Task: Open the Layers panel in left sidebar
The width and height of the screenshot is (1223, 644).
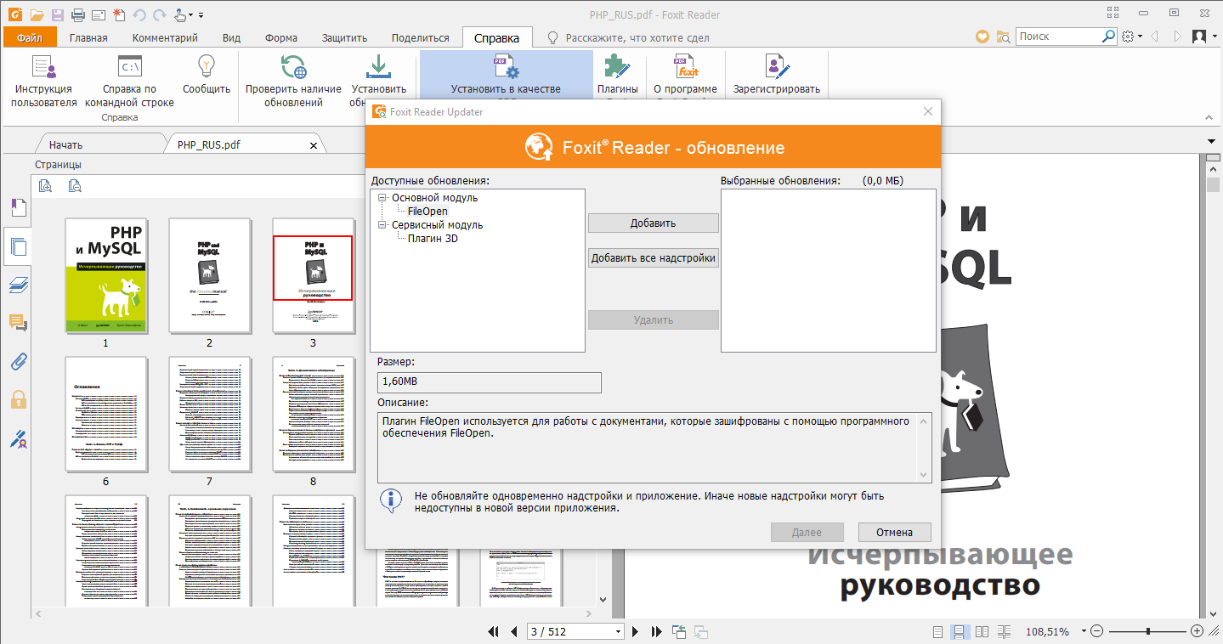Action: coord(18,285)
